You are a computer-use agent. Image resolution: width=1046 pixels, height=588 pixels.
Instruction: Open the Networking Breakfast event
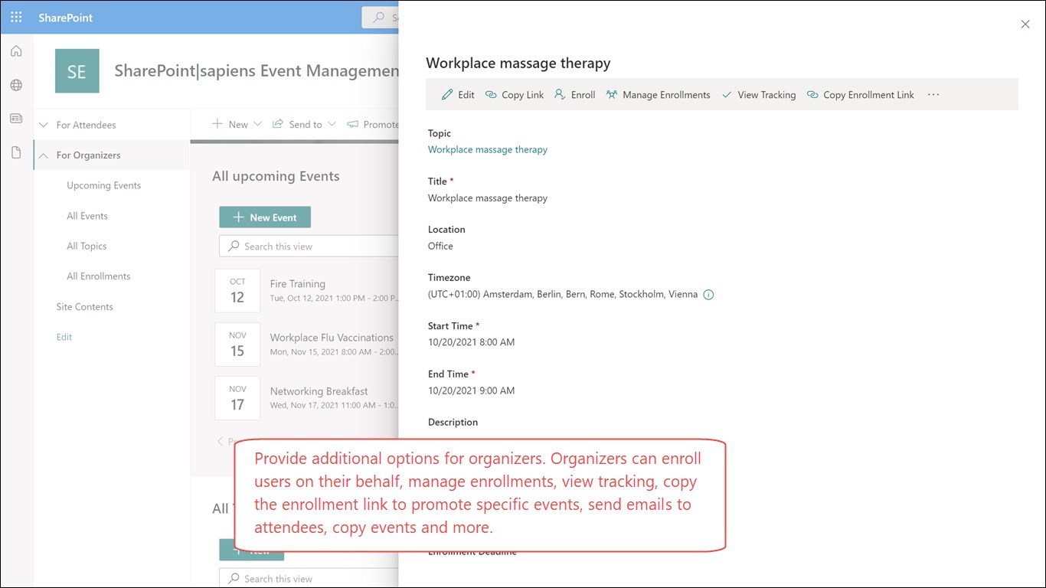(x=319, y=390)
